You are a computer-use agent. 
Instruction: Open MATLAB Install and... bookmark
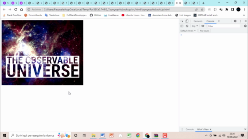tap(206, 15)
